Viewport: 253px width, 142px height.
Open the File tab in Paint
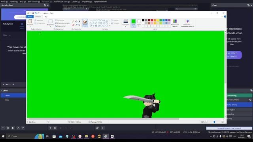(x=30, y=17)
